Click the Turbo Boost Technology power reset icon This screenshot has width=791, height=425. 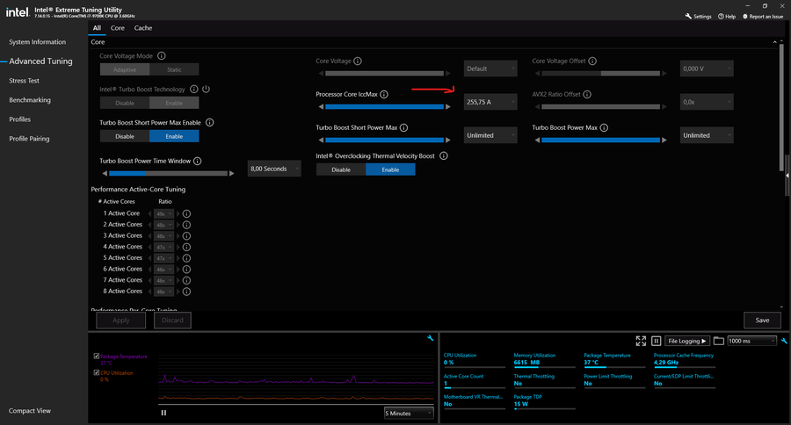point(206,90)
